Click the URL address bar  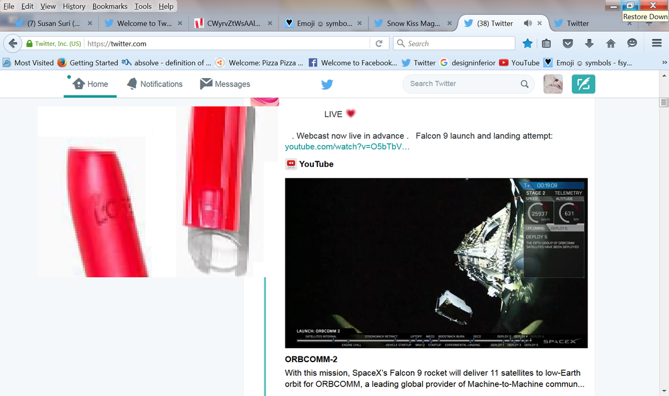coord(229,44)
